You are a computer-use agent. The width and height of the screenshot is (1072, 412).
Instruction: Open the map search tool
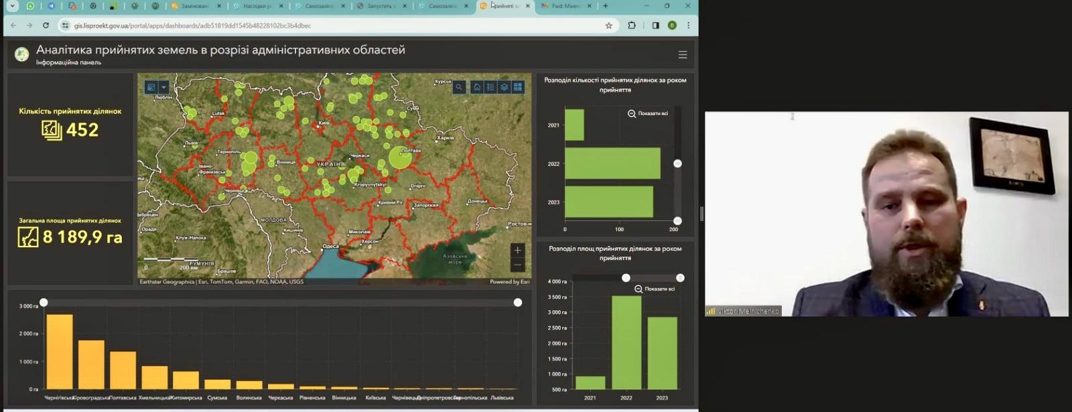459,87
